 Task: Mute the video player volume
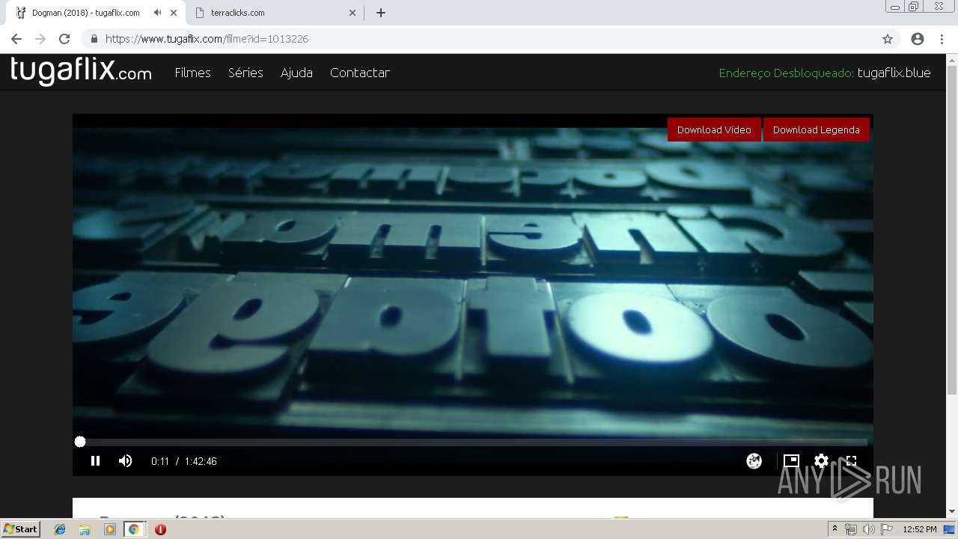(x=125, y=461)
